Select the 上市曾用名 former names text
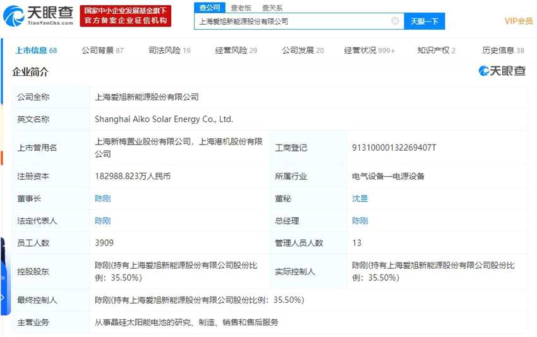Screen dimensions: 537x337 coord(178,148)
